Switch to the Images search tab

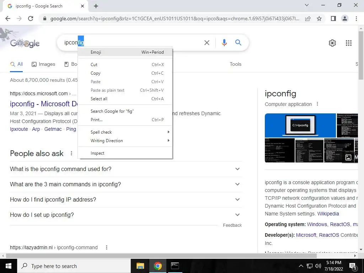pyautogui.click(x=43, y=64)
